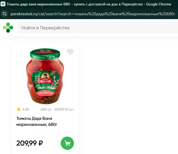Click the green lid of the jar
Image resolution: width=178 pixels, height=154 pixels.
[x=45, y=53]
